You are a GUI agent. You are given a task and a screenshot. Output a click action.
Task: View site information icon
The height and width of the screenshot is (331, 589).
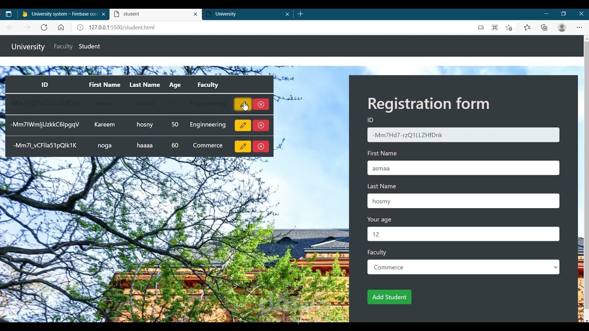pyautogui.click(x=80, y=28)
